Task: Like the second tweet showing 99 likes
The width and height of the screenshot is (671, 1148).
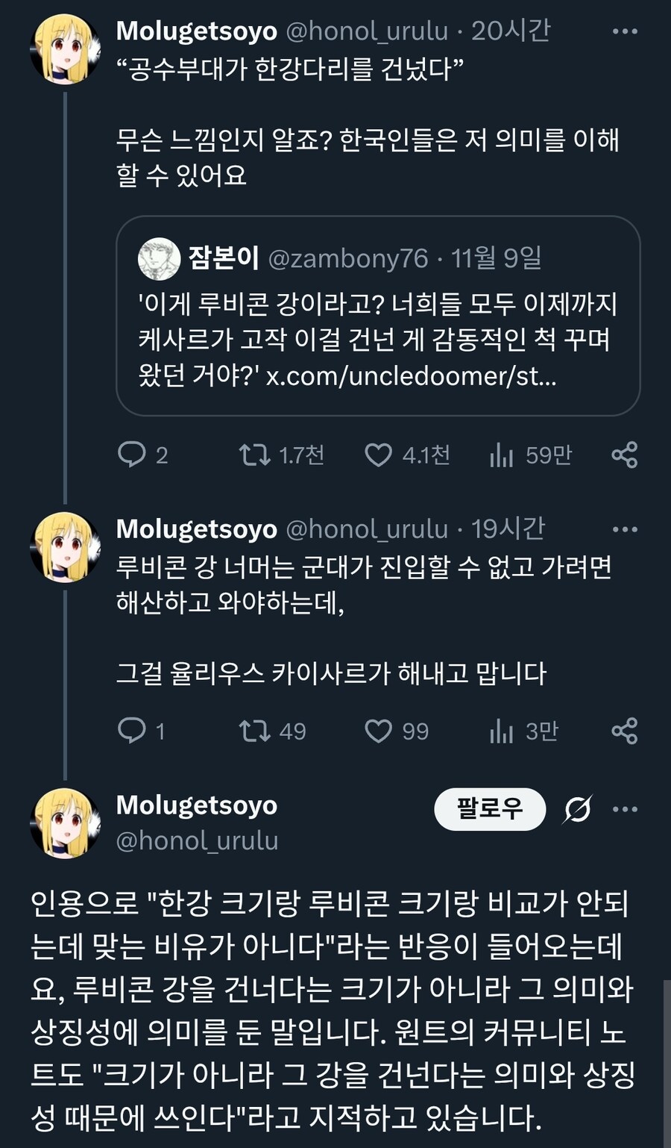Action: 380,730
